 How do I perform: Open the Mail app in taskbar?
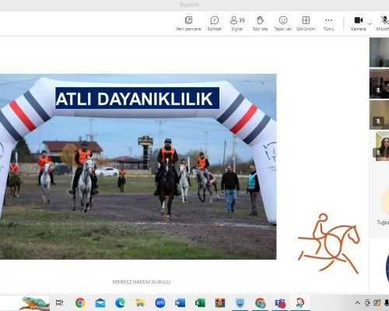100,302
